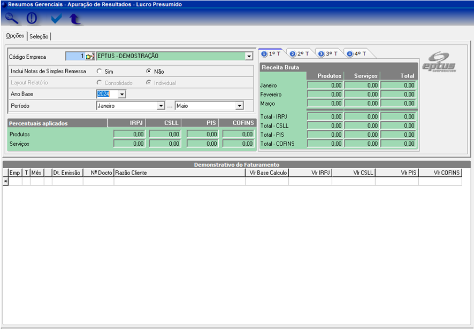The height and width of the screenshot is (329, 474).
Task: Click the Eptus Corporation logo
Action: [439, 62]
